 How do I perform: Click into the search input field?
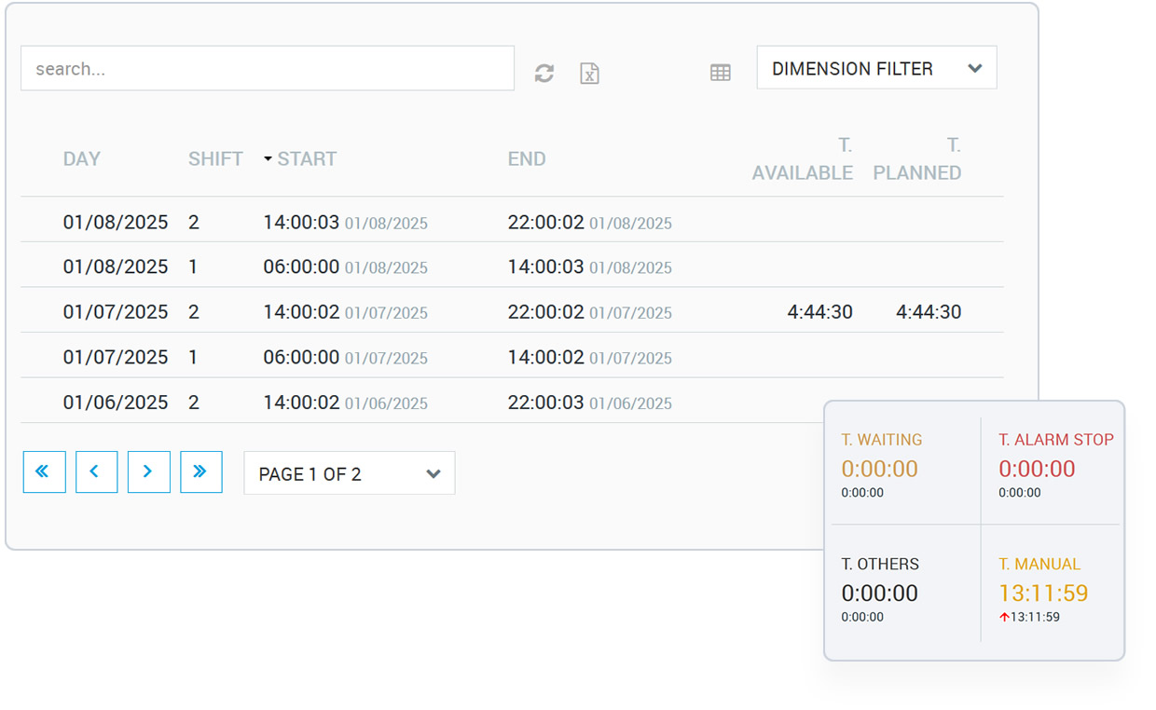tap(268, 69)
